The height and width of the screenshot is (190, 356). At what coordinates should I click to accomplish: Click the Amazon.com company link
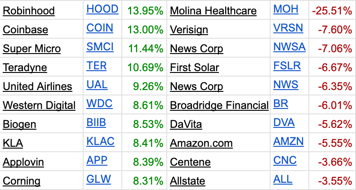coord(201,143)
